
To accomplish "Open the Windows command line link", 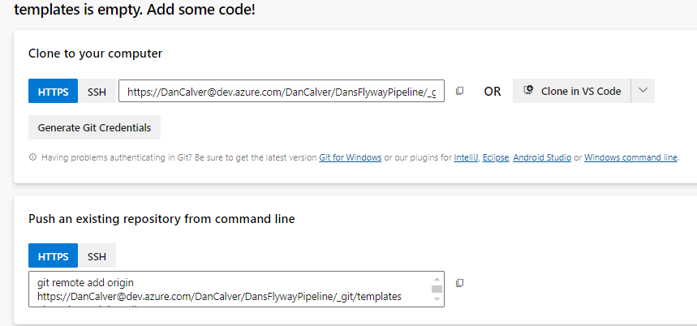I will 630,157.
